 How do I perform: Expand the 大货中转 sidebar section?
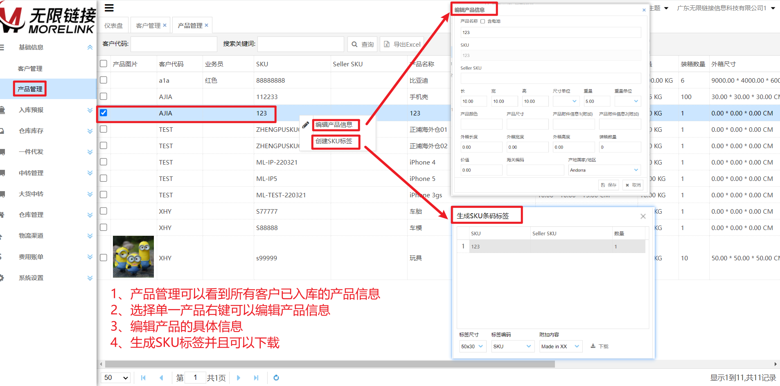coord(90,194)
